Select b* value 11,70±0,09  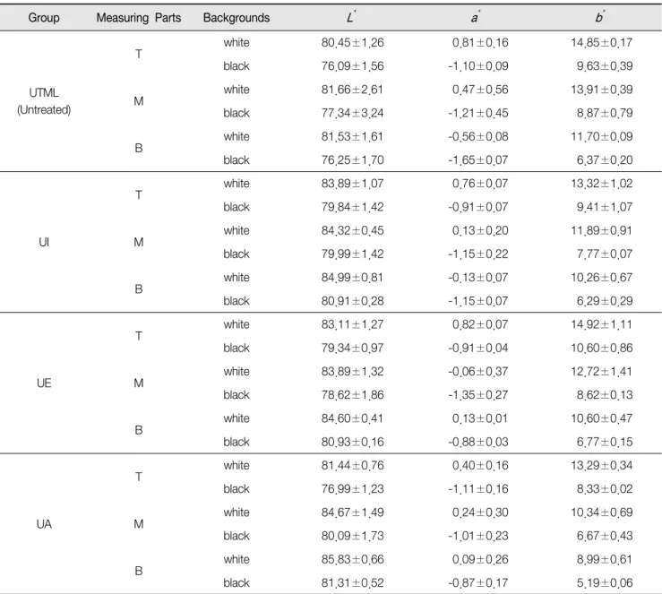pyautogui.click(x=602, y=137)
